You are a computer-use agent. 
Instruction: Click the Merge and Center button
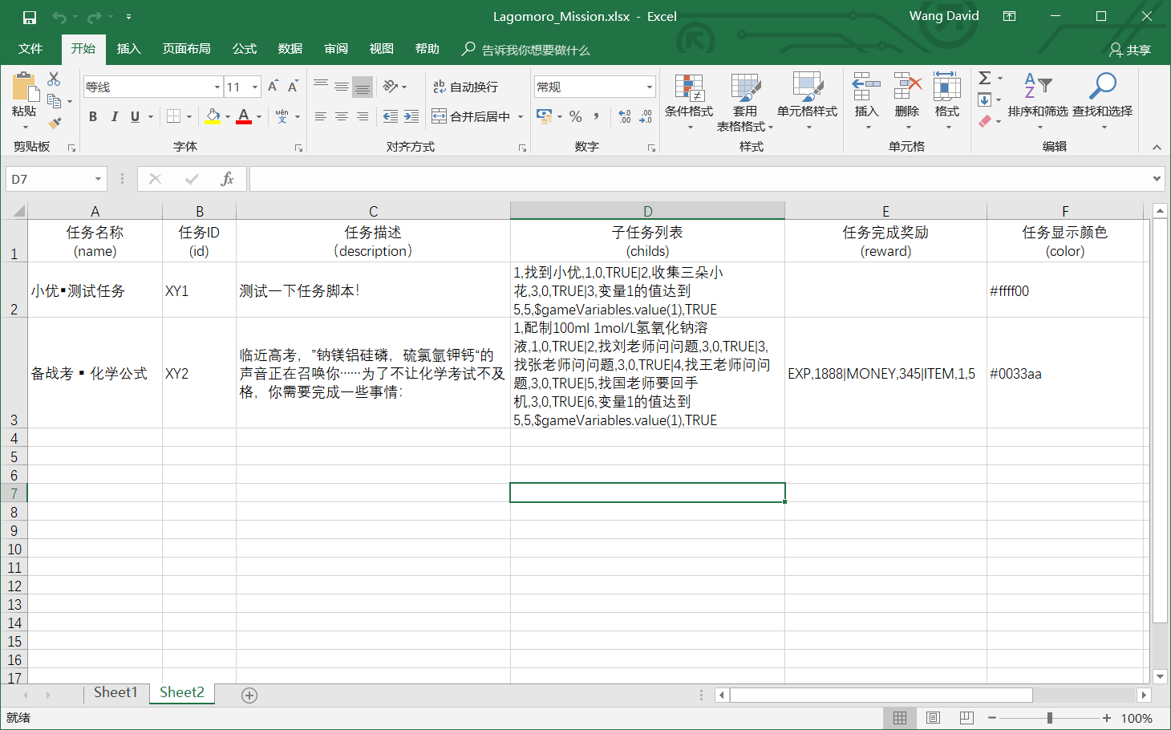pos(472,116)
